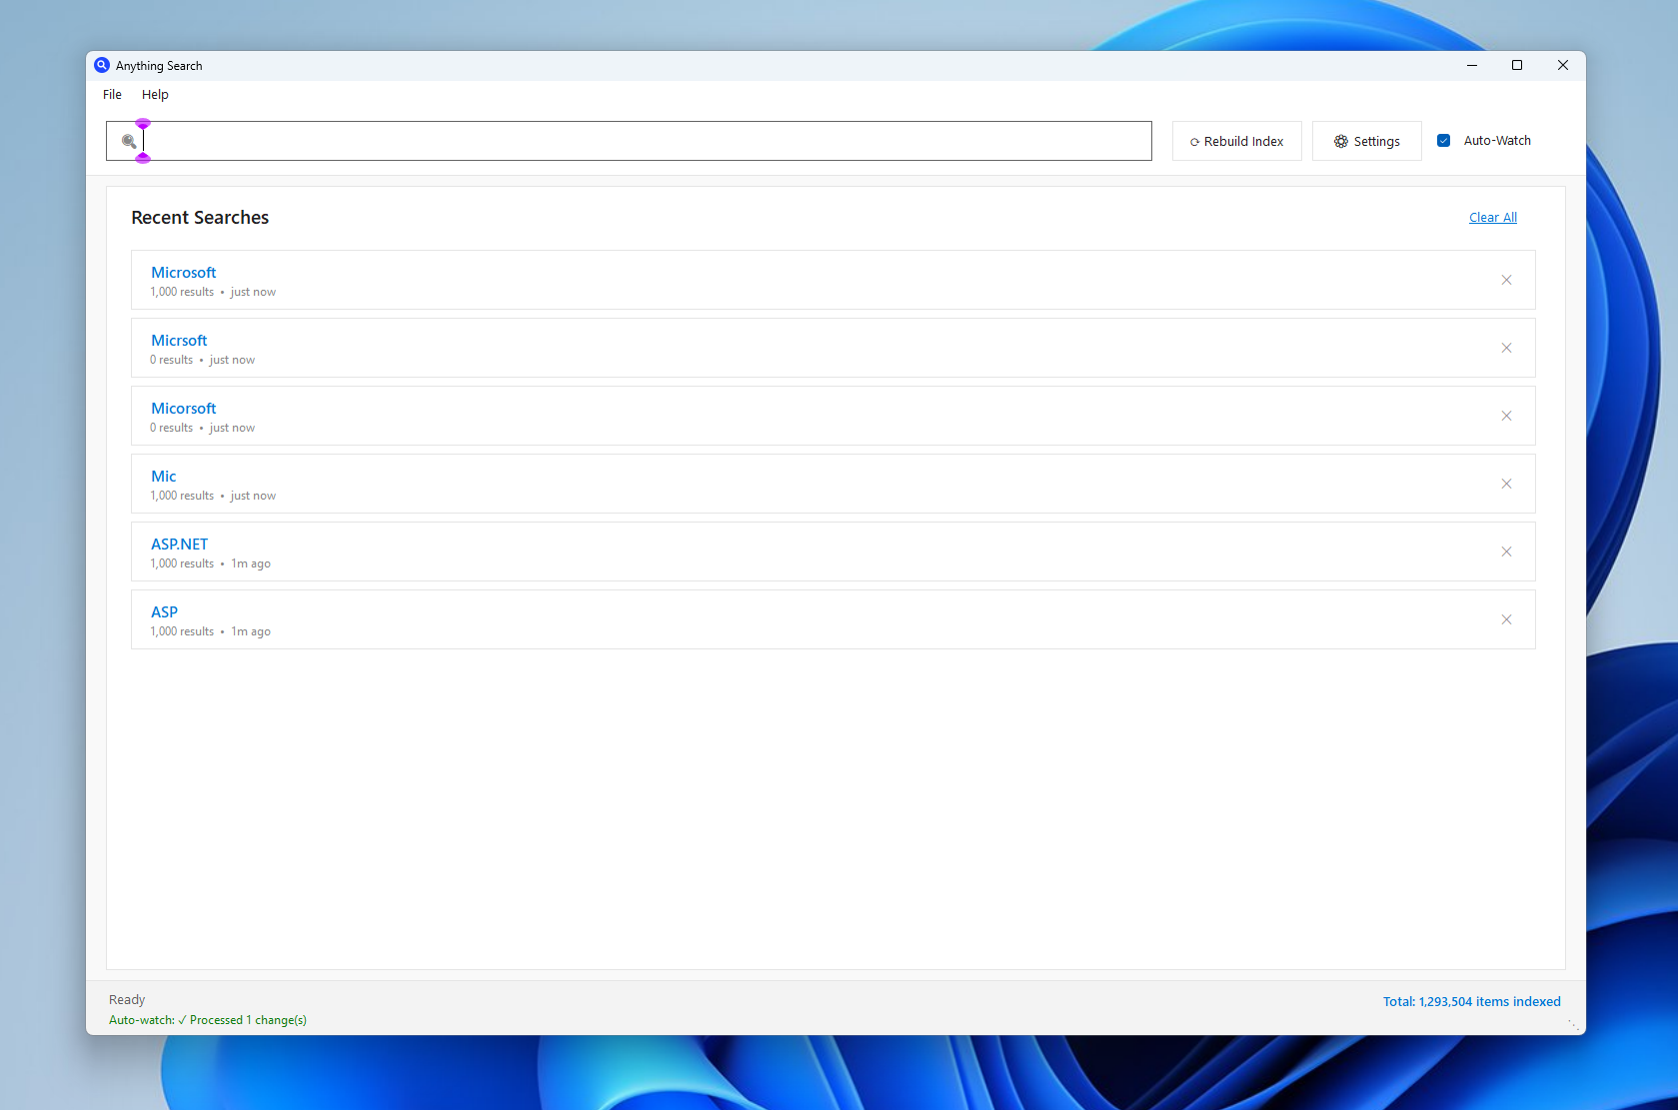Dismiss the 'Mic' recent search entry
Image resolution: width=1678 pixels, height=1110 pixels.
pos(1506,484)
